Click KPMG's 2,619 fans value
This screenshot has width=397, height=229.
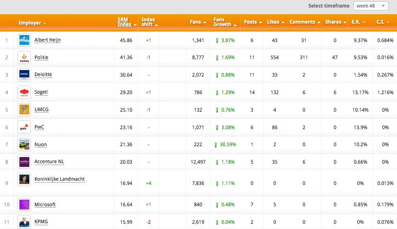click(198, 222)
